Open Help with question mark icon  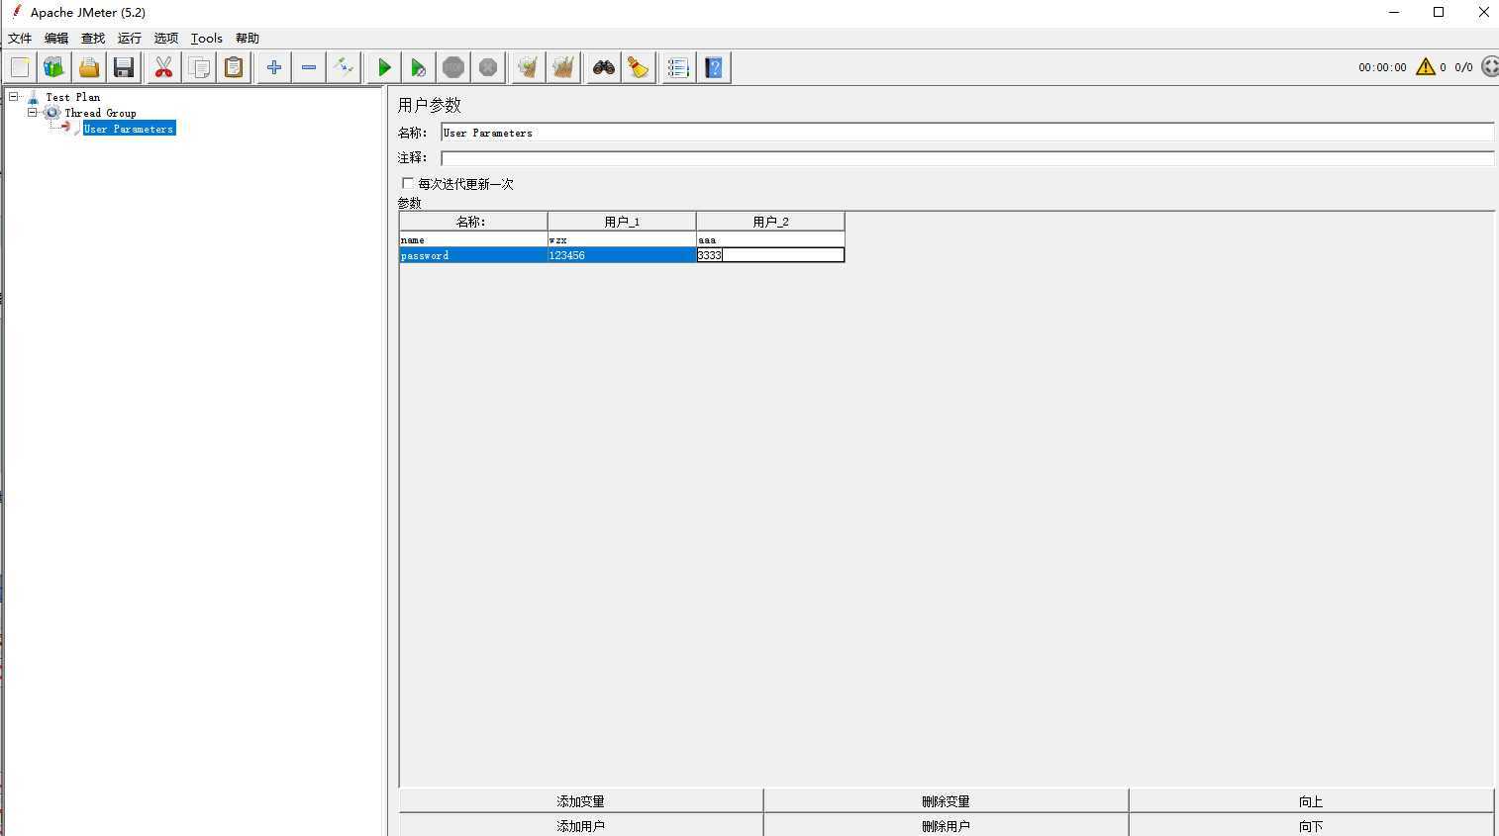[x=714, y=67]
